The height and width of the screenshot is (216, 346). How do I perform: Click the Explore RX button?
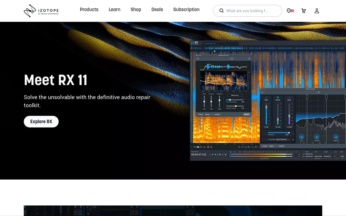pos(41,122)
